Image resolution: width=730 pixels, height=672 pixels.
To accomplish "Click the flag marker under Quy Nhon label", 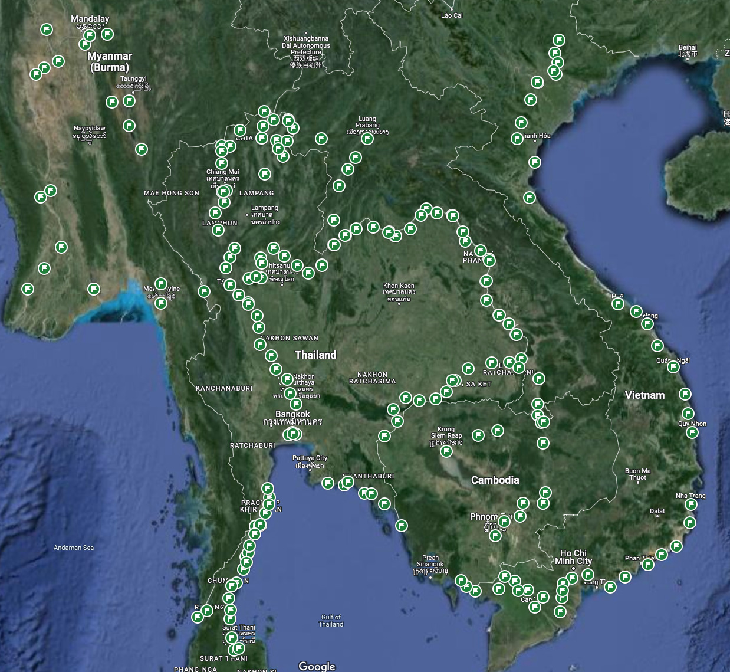I will tap(692, 433).
